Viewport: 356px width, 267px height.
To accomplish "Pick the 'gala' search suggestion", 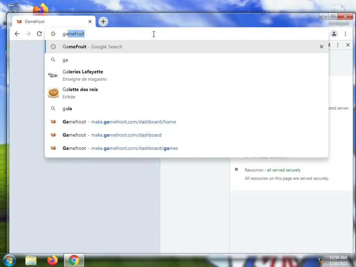I will pyautogui.click(x=187, y=108).
